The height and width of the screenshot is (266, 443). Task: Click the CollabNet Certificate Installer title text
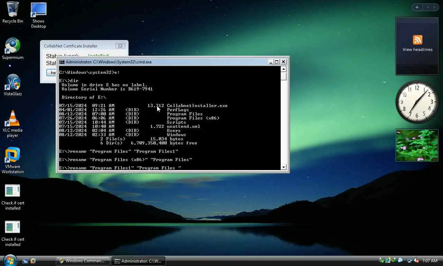(71, 46)
